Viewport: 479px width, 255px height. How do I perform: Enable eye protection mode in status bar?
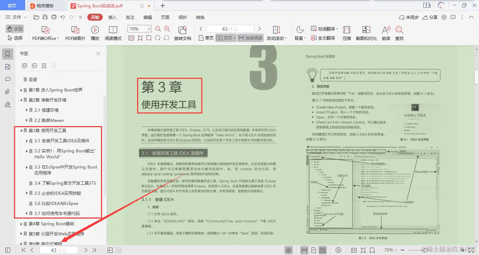289,250
